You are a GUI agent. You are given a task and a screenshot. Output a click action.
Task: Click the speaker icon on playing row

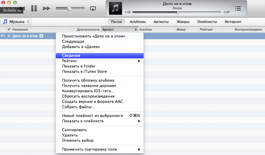coord(3,36)
